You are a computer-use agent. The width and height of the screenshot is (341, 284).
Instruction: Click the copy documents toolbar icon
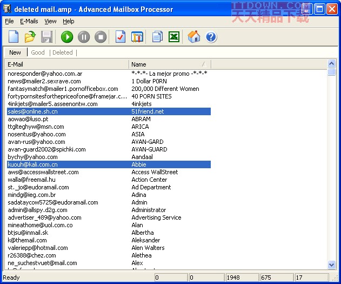(x=157, y=37)
